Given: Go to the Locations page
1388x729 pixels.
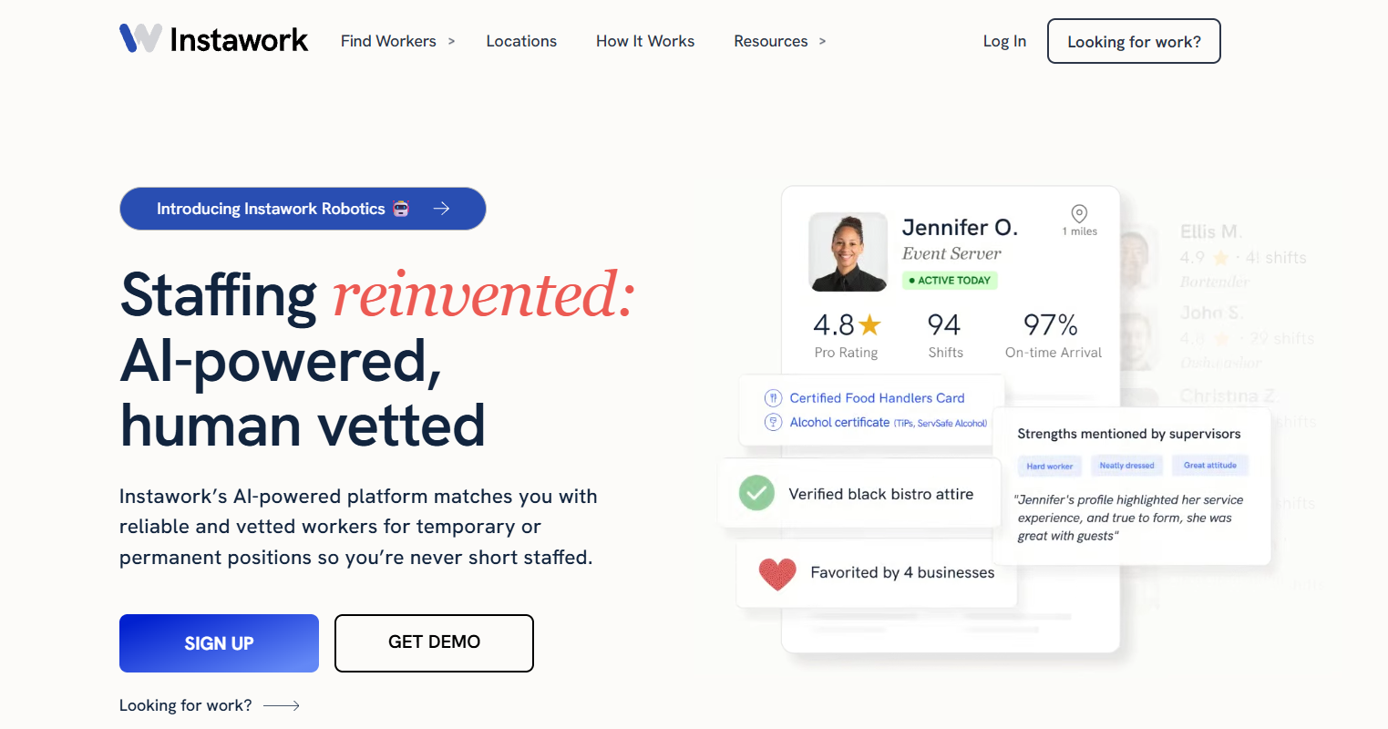Looking at the screenshot, I should [521, 41].
